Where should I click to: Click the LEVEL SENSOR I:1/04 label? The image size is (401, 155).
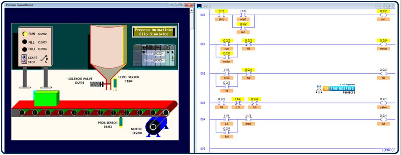click(129, 79)
